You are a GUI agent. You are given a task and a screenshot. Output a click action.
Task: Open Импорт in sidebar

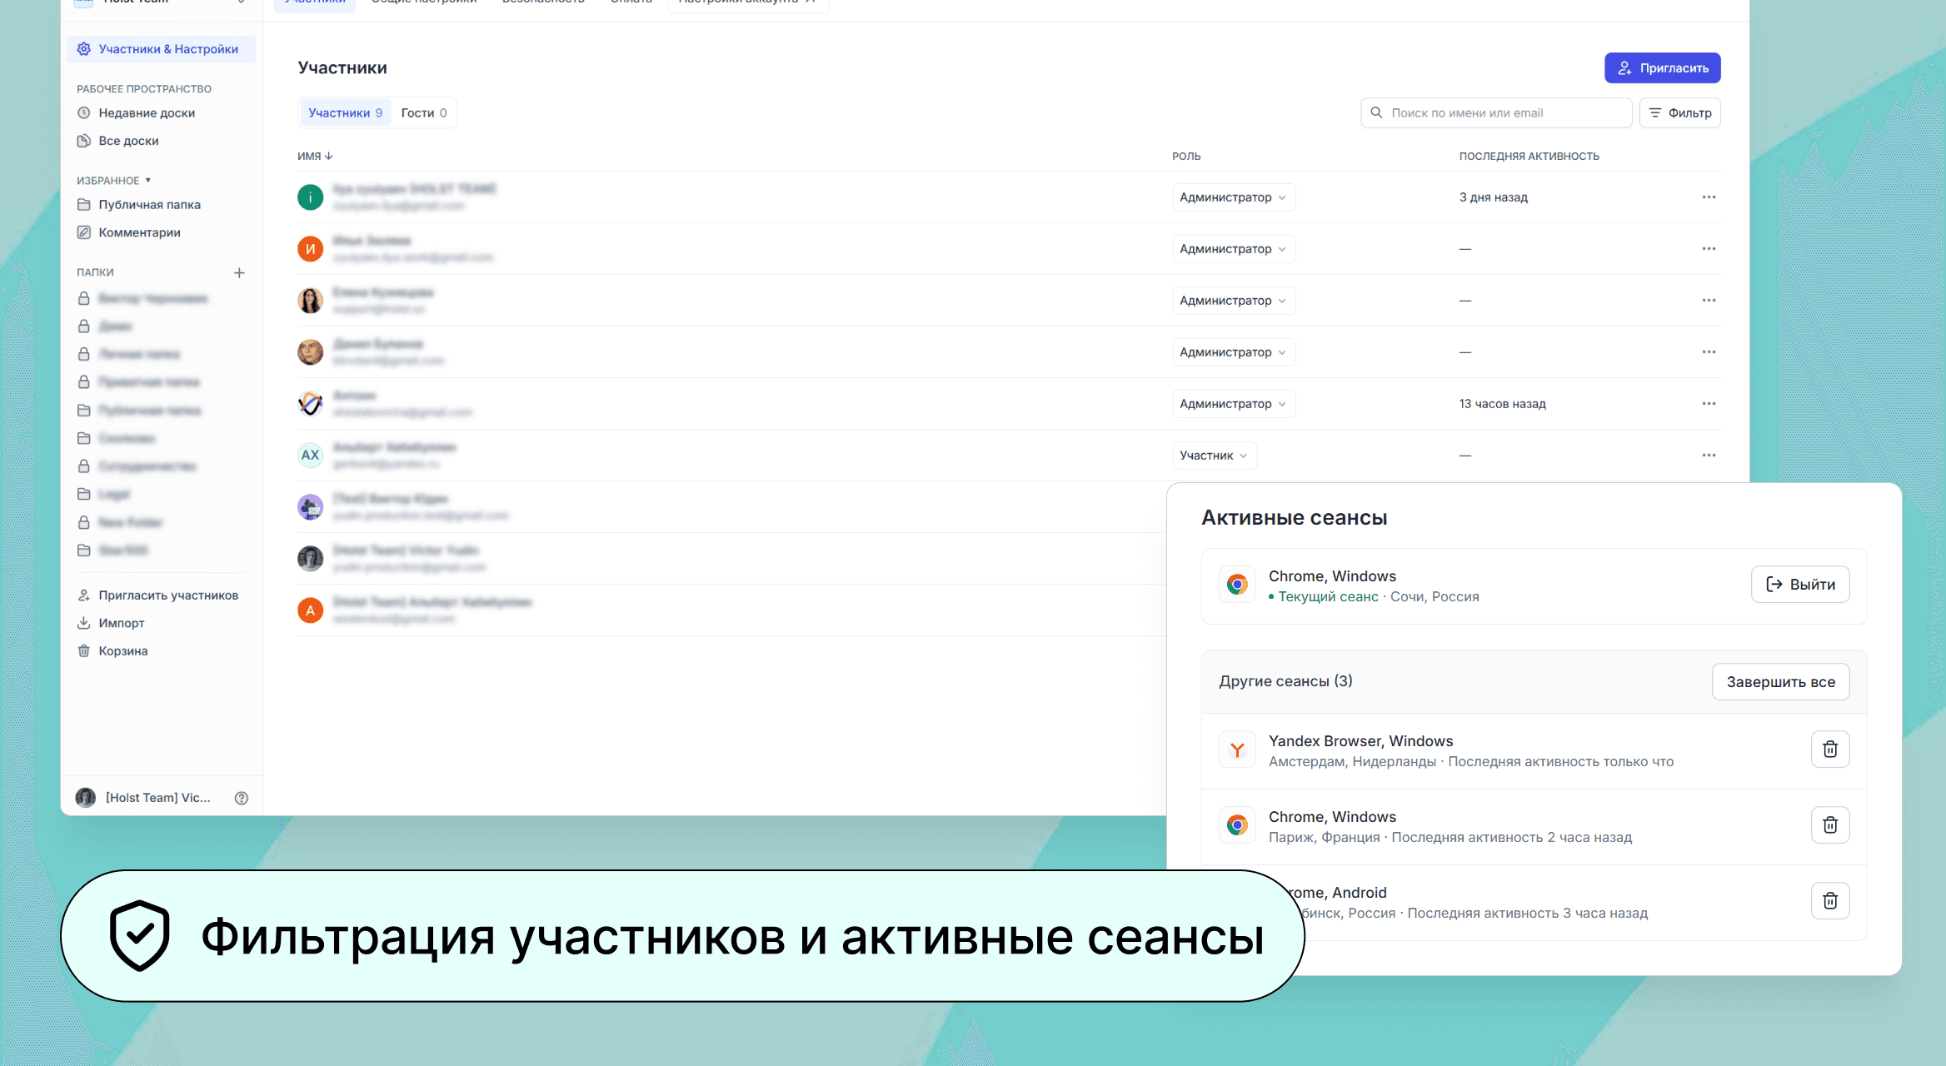coord(111,623)
